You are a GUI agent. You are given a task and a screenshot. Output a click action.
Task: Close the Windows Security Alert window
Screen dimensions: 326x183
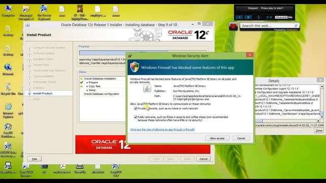250,55
